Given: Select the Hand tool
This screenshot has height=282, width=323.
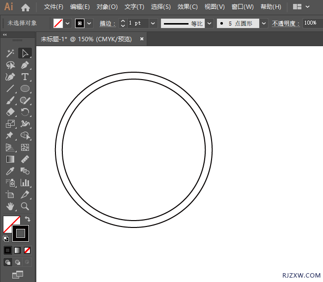Looking at the screenshot, I should pos(10,206).
